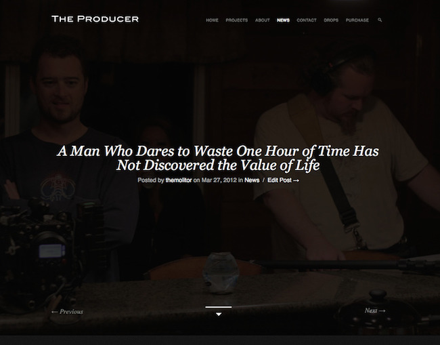Click the left arrow beside Previous
Image resolution: width=440 pixels, height=345 pixels.
(x=55, y=312)
